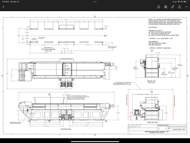Tap the 'ELEVATION VIEW' caption
Screen dimensions: 190x143
tap(66, 129)
